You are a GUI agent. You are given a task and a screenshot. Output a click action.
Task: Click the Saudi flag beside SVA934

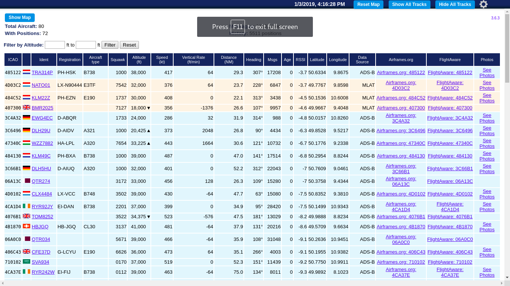pos(27,262)
